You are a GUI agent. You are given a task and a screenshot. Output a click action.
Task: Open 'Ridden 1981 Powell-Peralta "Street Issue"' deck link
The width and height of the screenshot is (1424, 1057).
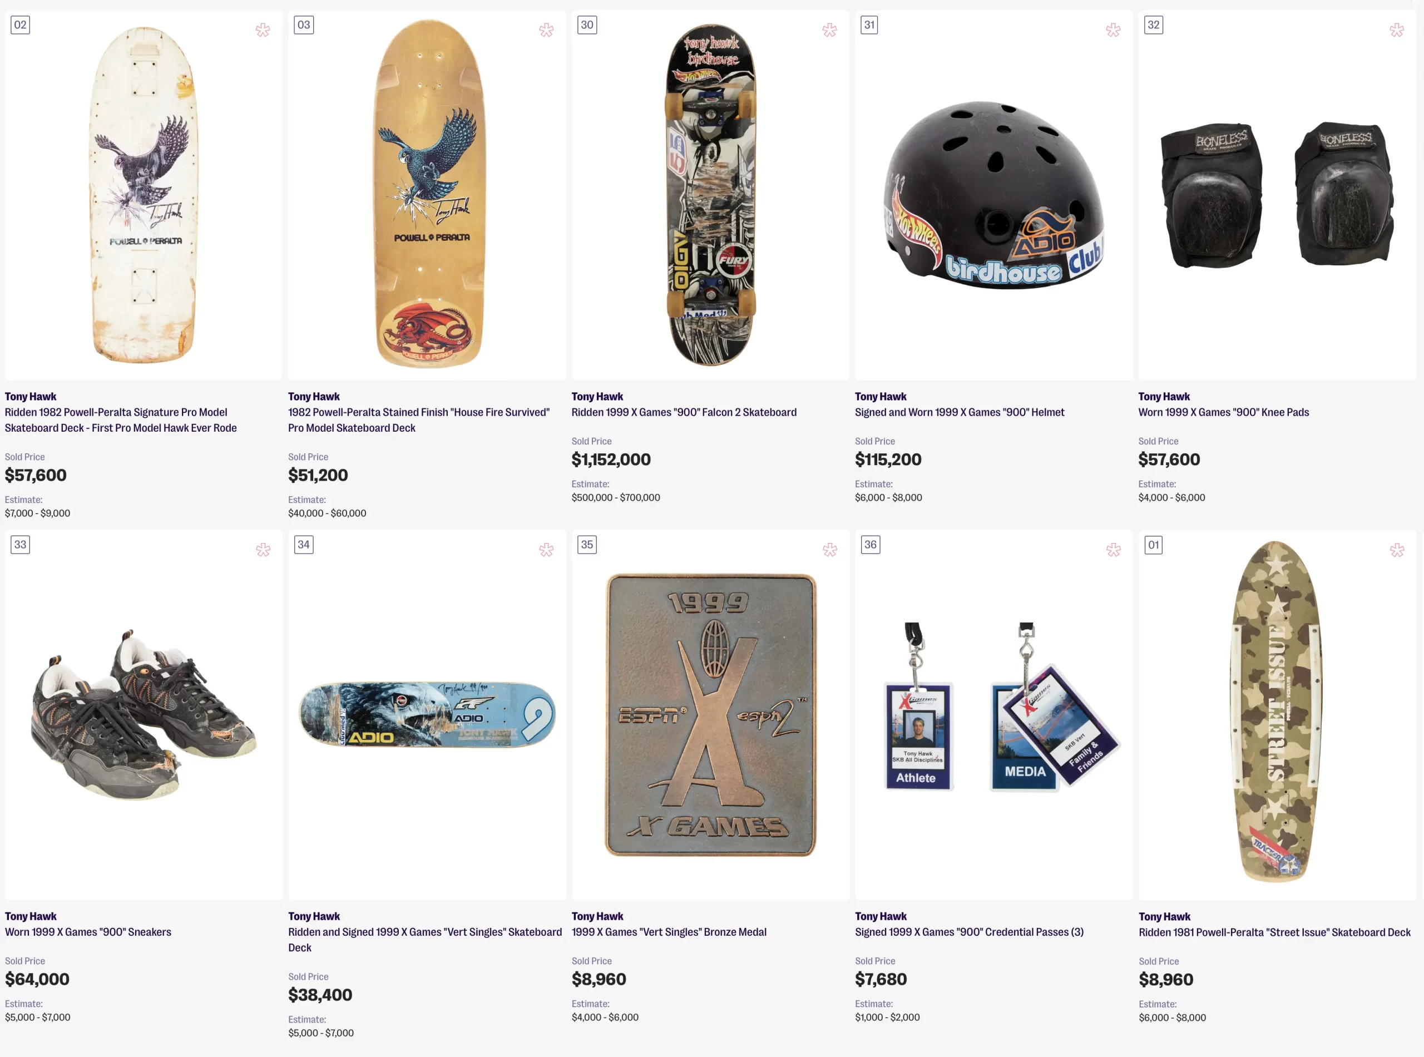point(1274,932)
